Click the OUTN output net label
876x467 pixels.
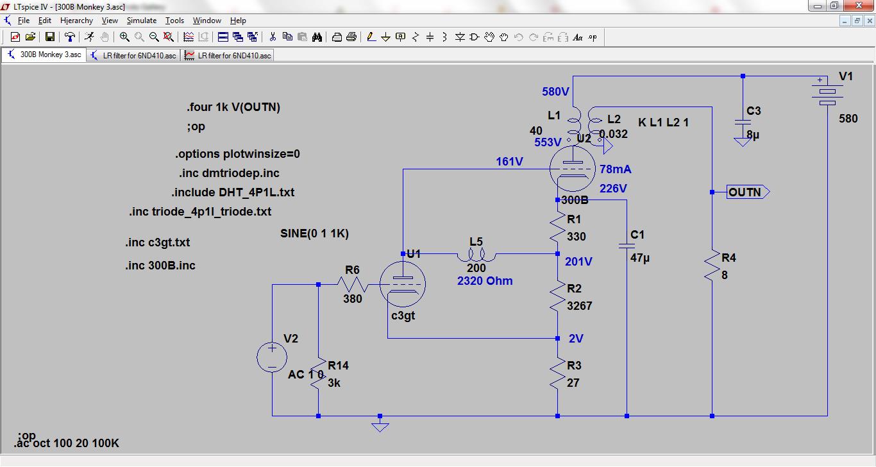pyautogui.click(x=748, y=192)
